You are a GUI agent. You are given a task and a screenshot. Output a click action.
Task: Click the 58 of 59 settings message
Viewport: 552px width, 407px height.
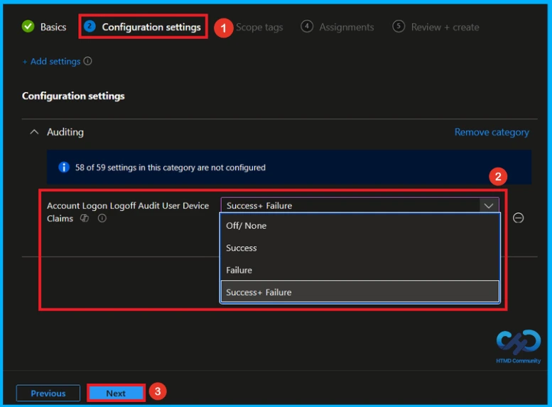[x=170, y=167]
